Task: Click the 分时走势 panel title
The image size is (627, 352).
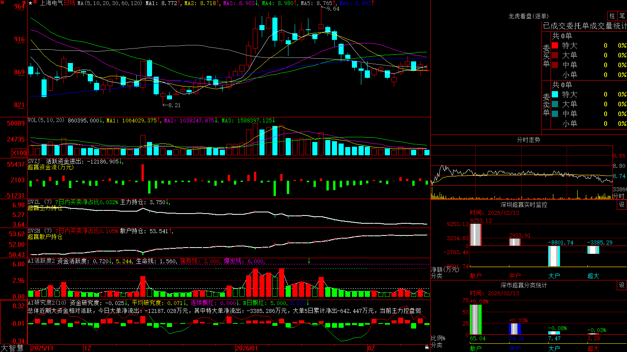Action: 528,140
